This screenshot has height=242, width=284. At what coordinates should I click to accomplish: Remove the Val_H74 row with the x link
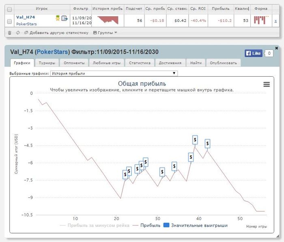[275, 21]
